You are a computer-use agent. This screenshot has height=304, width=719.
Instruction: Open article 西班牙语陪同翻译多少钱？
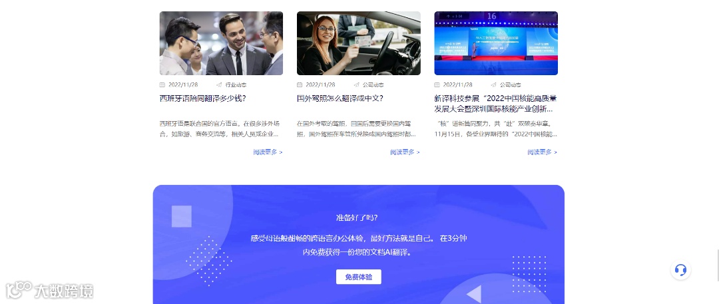pyautogui.click(x=203, y=98)
